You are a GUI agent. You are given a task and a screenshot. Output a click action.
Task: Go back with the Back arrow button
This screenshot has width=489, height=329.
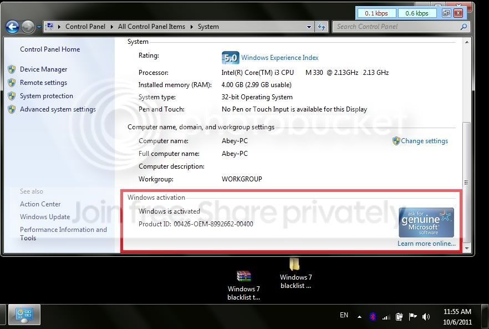12,27
